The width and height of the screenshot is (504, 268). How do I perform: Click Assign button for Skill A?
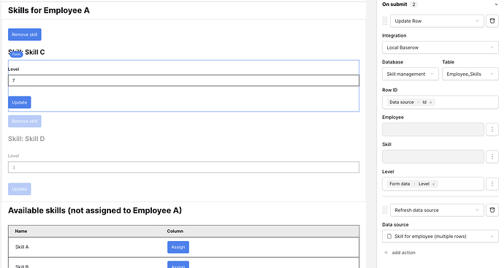(x=178, y=247)
